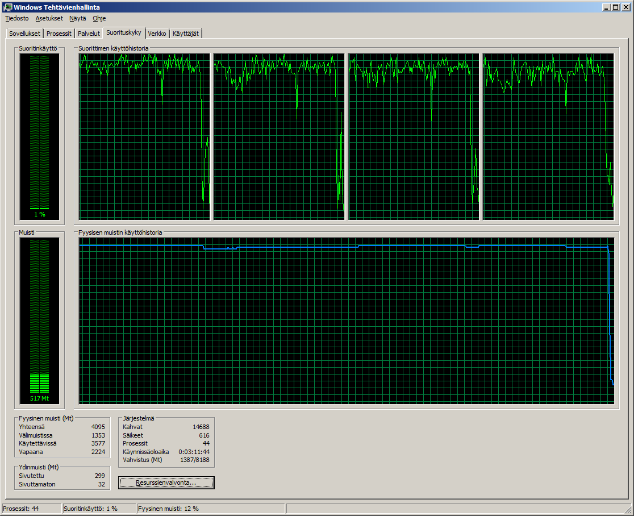The width and height of the screenshot is (634, 516).
Task: Click the first CPU core history graph
Action: click(x=144, y=136)
